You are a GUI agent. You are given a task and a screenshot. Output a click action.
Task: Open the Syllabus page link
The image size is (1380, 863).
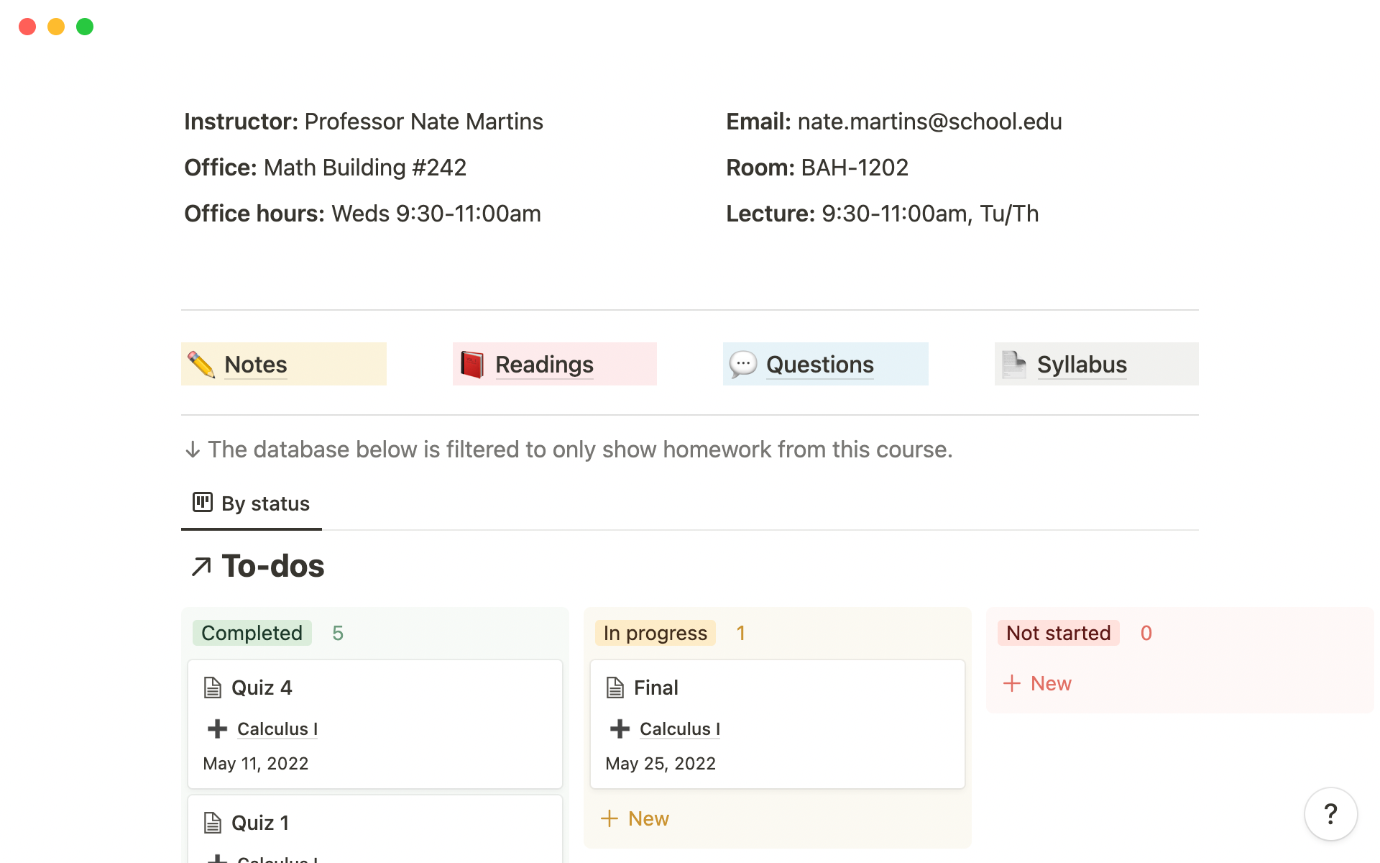point(1082,365)
